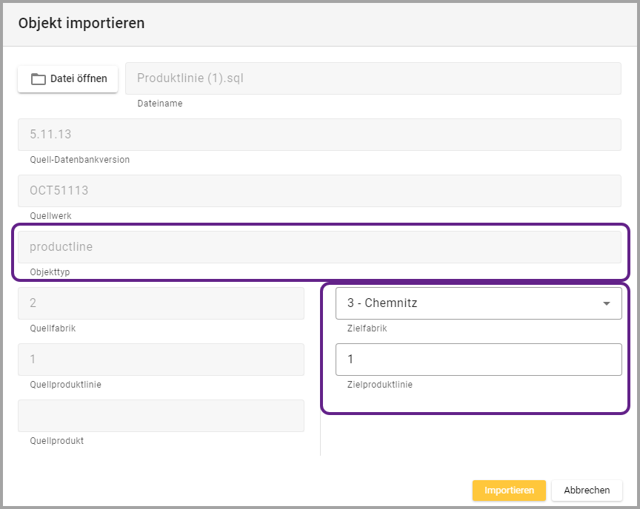
Task: Click the Quellwerk field containing OCT51113
Action: [x=319, y=191]
